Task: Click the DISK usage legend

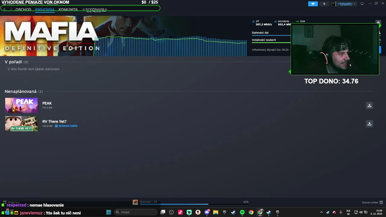Action: coord(301,21)
